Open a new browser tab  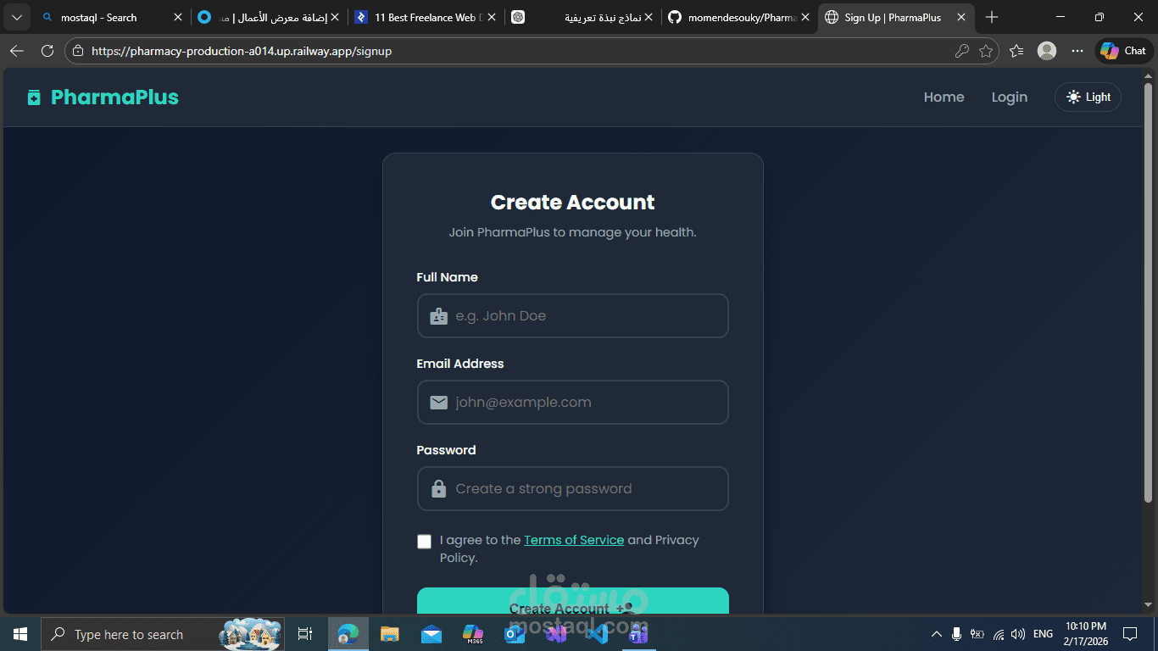[x=992, y=17]
